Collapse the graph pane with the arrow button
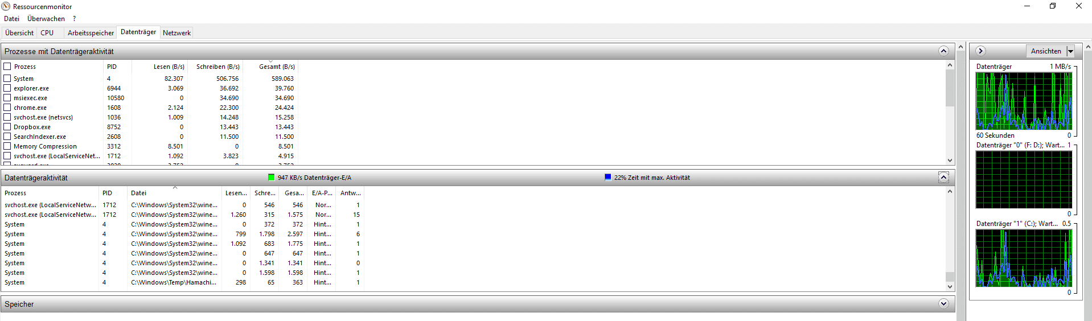This screenshot has width=1092, height=321. pos(980,51)
